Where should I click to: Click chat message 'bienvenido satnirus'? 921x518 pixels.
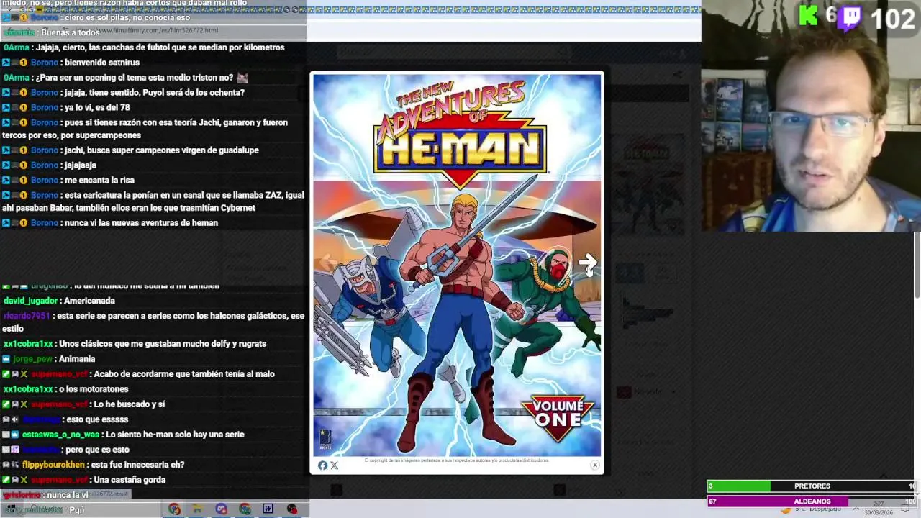[x=102, y=63]
